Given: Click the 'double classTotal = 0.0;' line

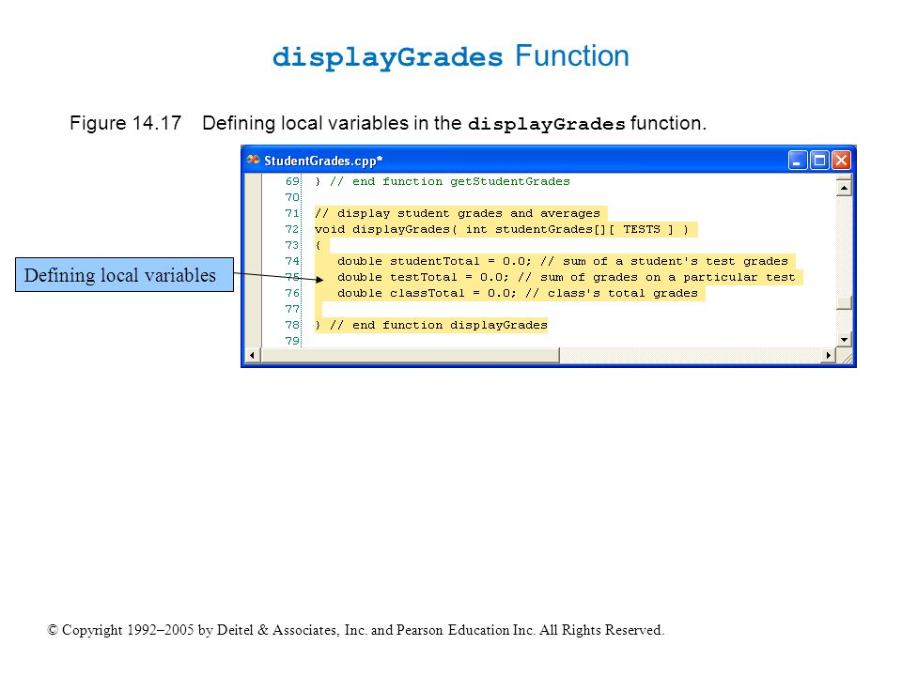Looking at the screenshot, I should (x=518, y=293).
